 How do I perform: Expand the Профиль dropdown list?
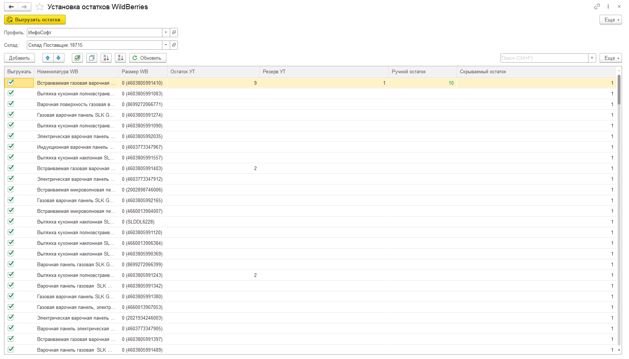[x=166, y=32]
